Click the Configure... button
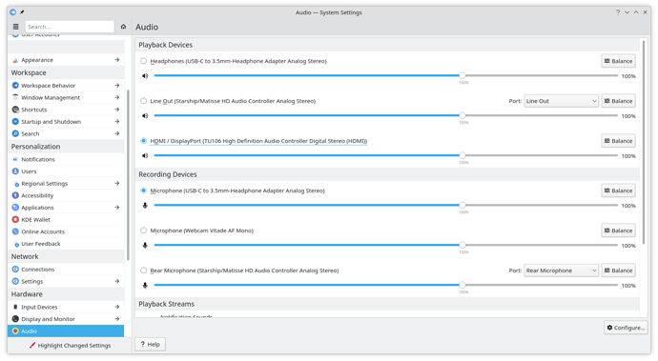The height and width of the screenshot is (361, 658). (x=626, y=328)
